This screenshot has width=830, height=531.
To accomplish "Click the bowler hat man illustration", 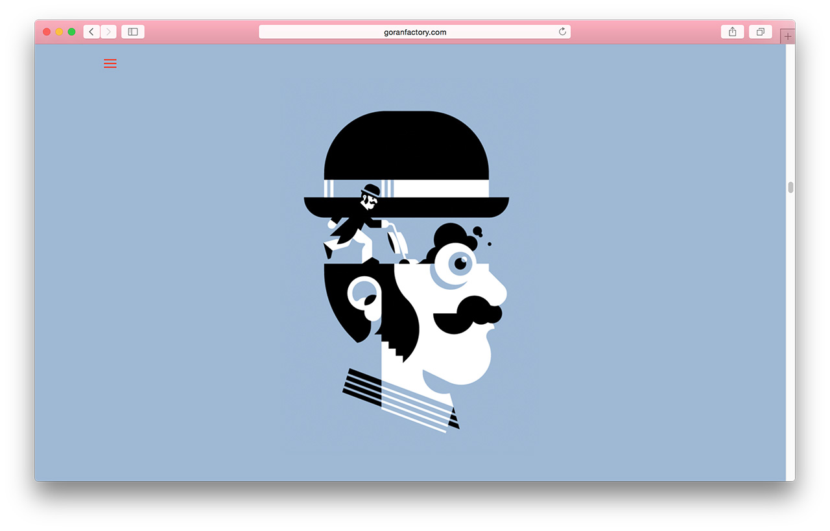I will (407, 272).
